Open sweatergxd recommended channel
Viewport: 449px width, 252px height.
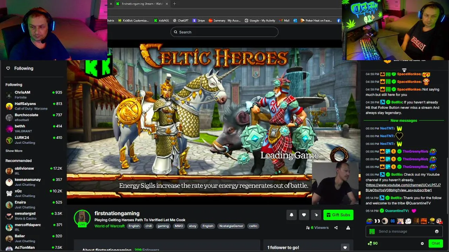(x=34, y=216)
